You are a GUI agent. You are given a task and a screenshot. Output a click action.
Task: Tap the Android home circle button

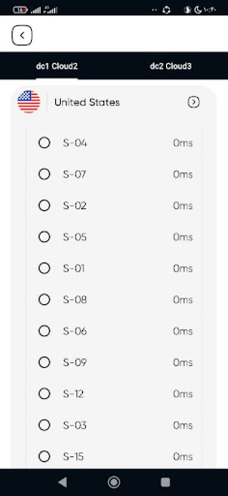pos(114,482)
